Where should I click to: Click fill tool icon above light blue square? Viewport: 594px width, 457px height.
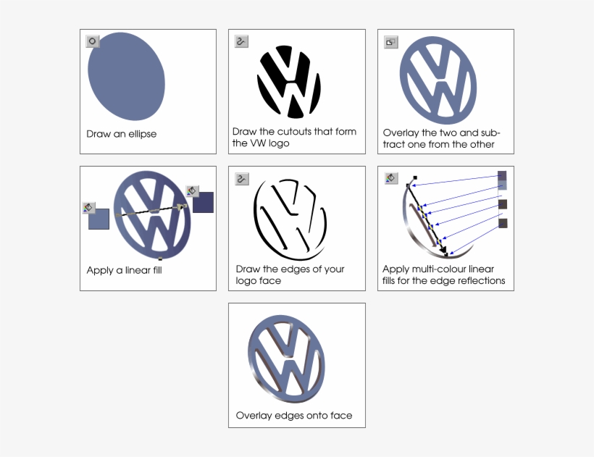pyautogui.click(x=88, y=207)
